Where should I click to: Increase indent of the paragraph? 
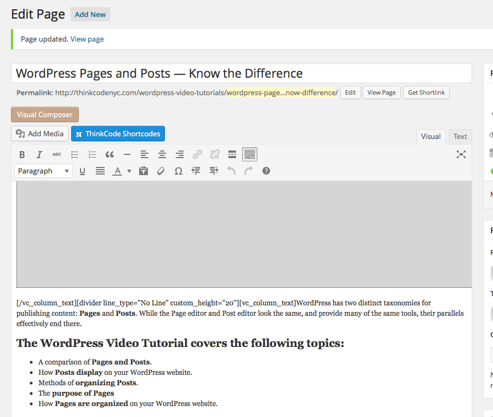pos(214,171)
